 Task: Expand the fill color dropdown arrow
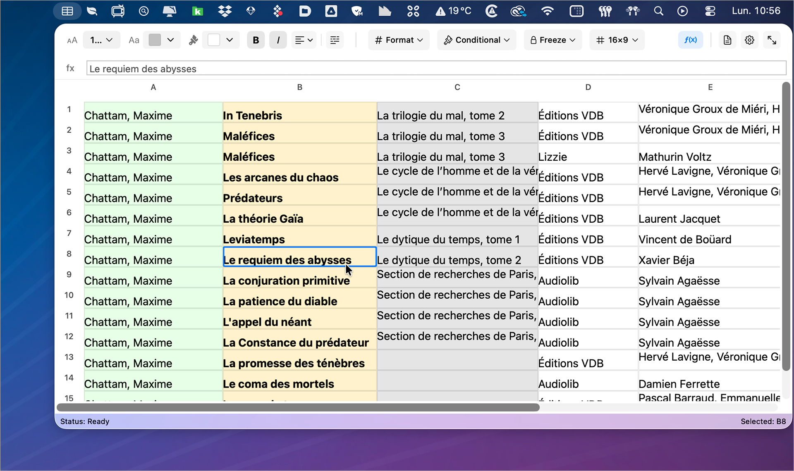(230, 40)
